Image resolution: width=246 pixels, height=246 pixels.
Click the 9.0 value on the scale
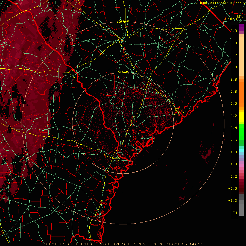pos(234,43)
